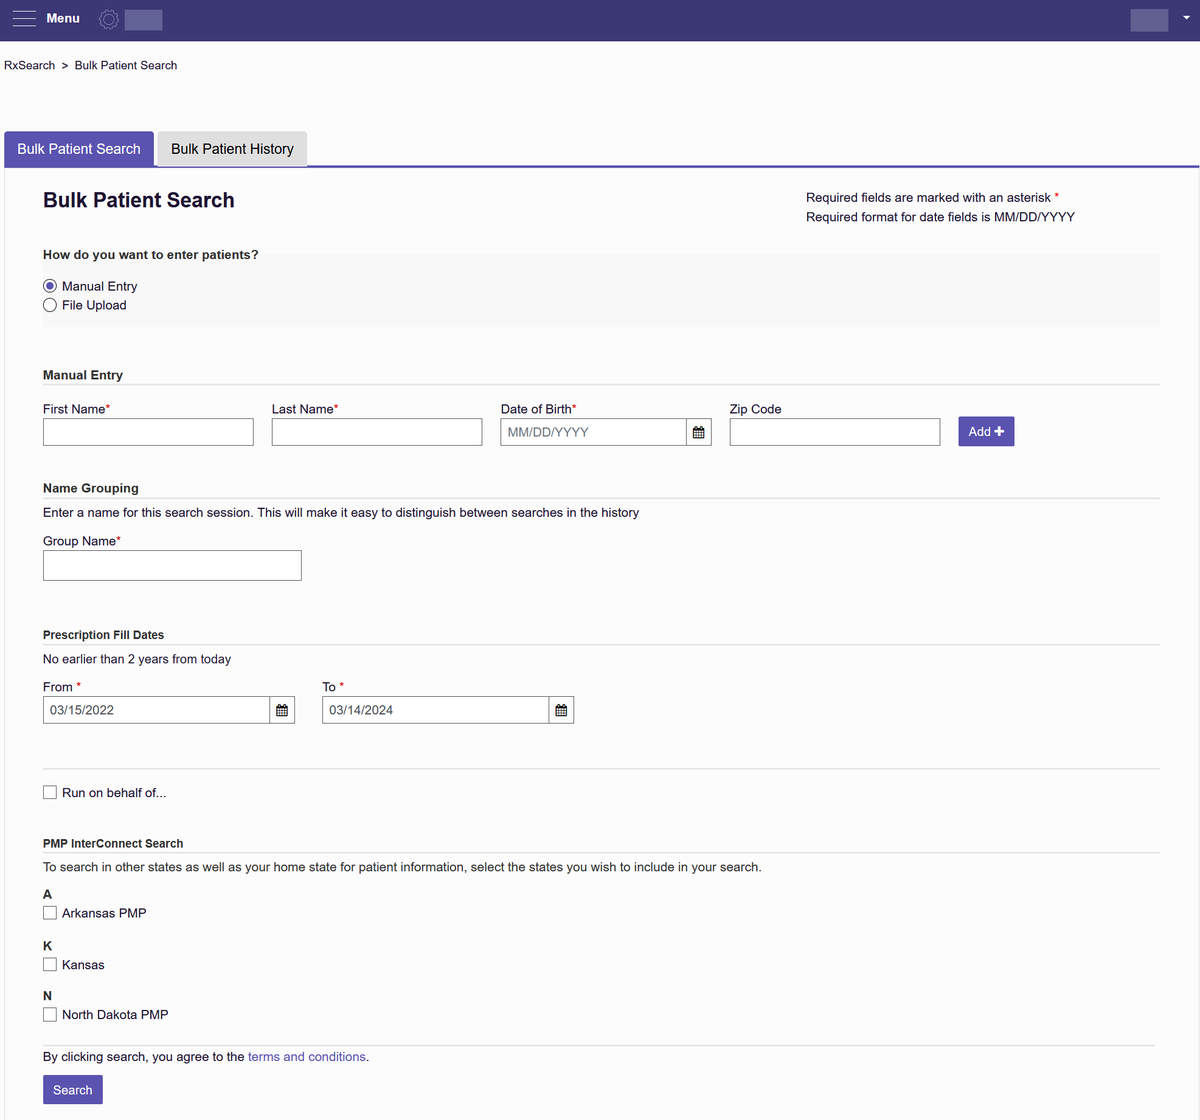Open the terms and conditions link
This screenshot has width=1200, height=1120.
307,1056
